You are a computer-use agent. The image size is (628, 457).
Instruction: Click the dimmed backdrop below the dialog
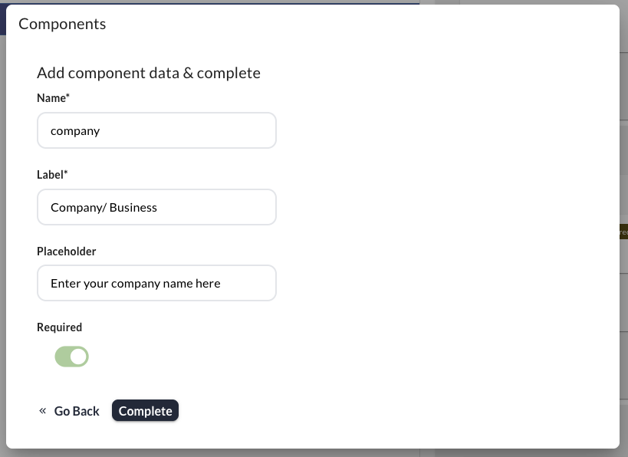(307, 453)
